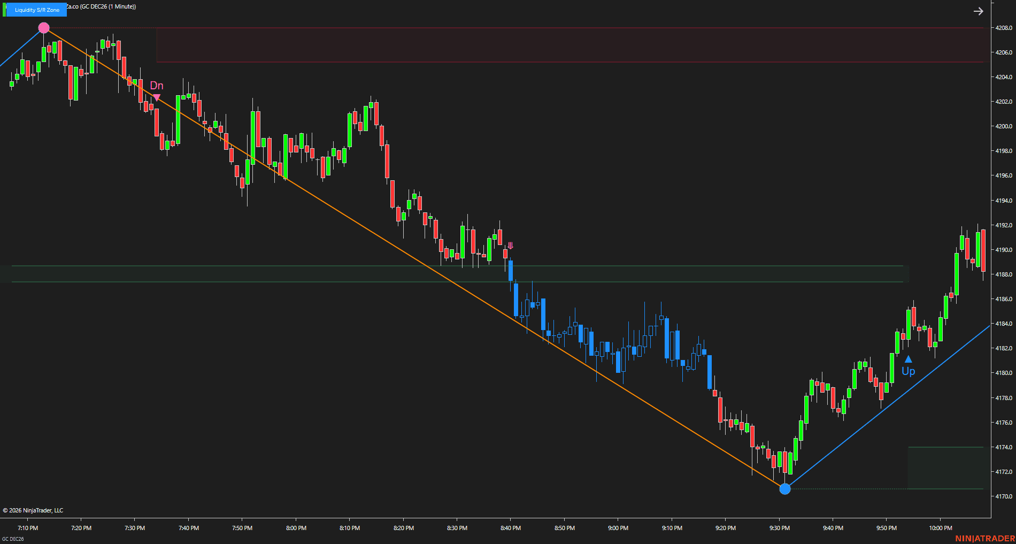Click the GC DEC26 tab at bottom left

click(x=13, y=539)
